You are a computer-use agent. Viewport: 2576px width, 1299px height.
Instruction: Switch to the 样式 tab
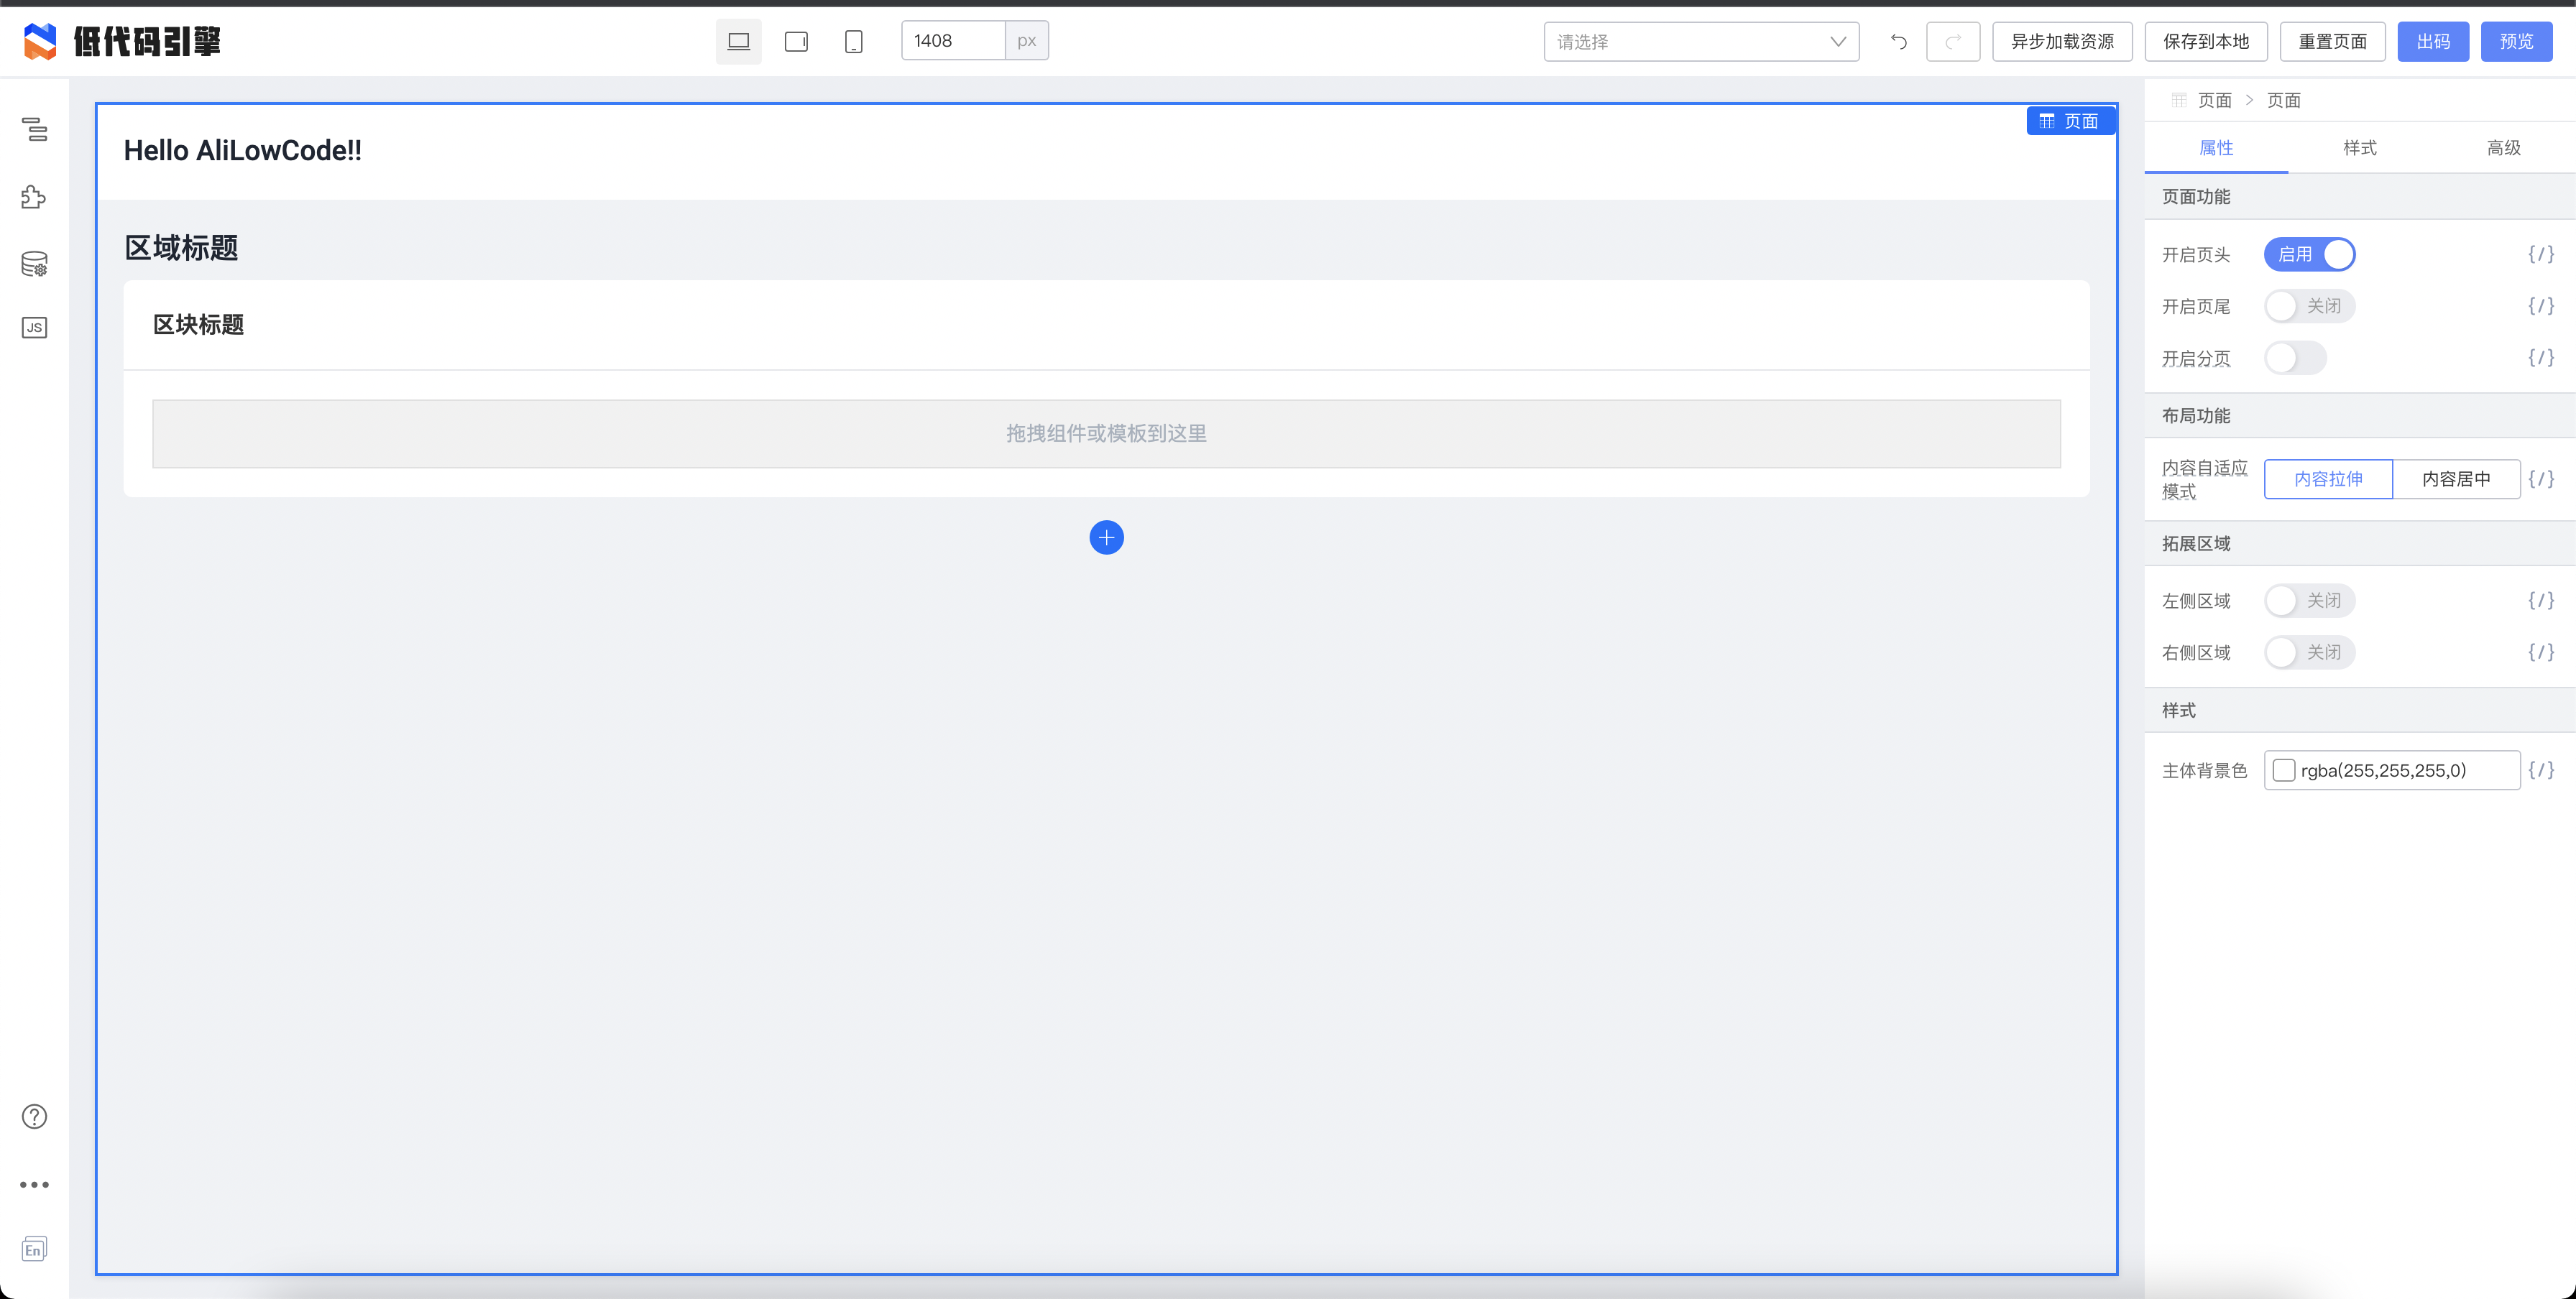(2359, 148)
